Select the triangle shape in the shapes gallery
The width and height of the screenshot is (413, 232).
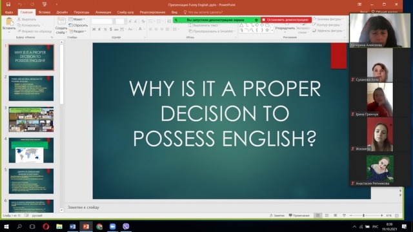(241, 25)
